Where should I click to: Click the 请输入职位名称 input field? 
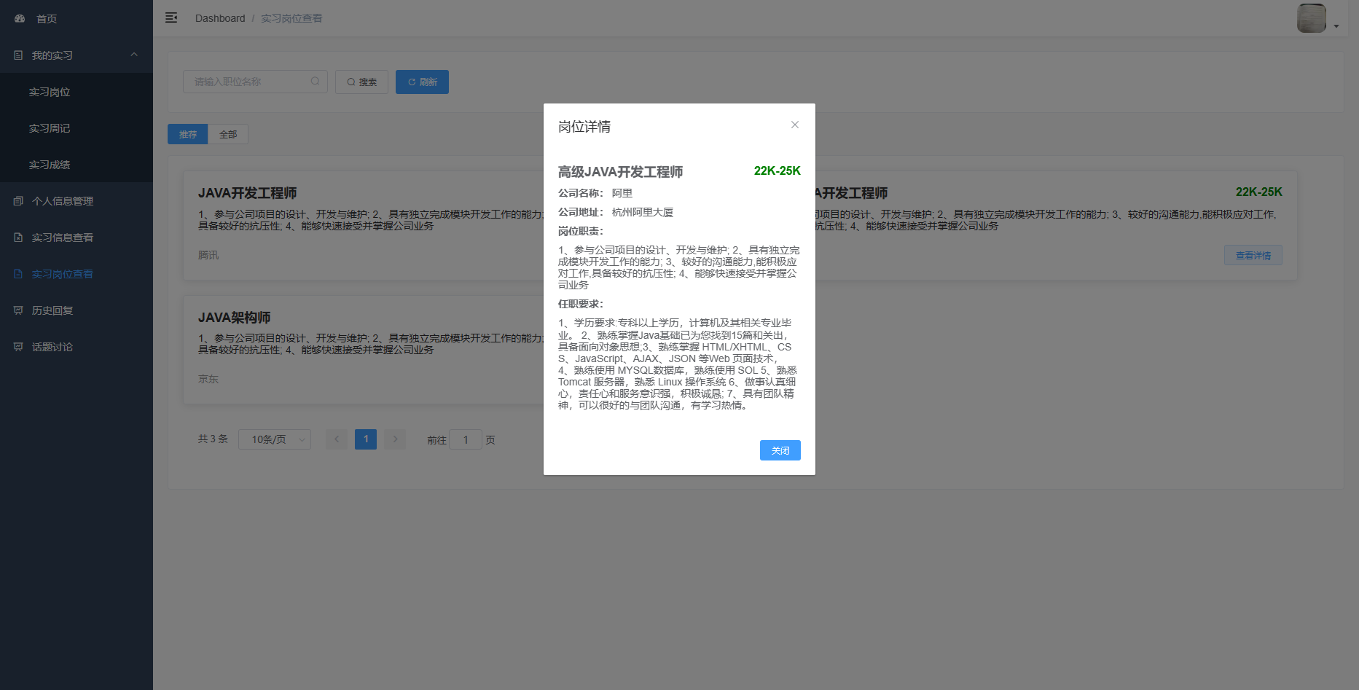(x=248, y=81)
